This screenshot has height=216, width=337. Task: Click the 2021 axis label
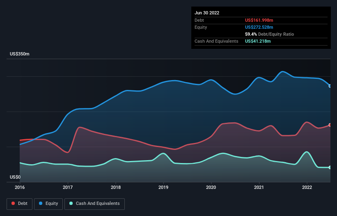(259, 187)
